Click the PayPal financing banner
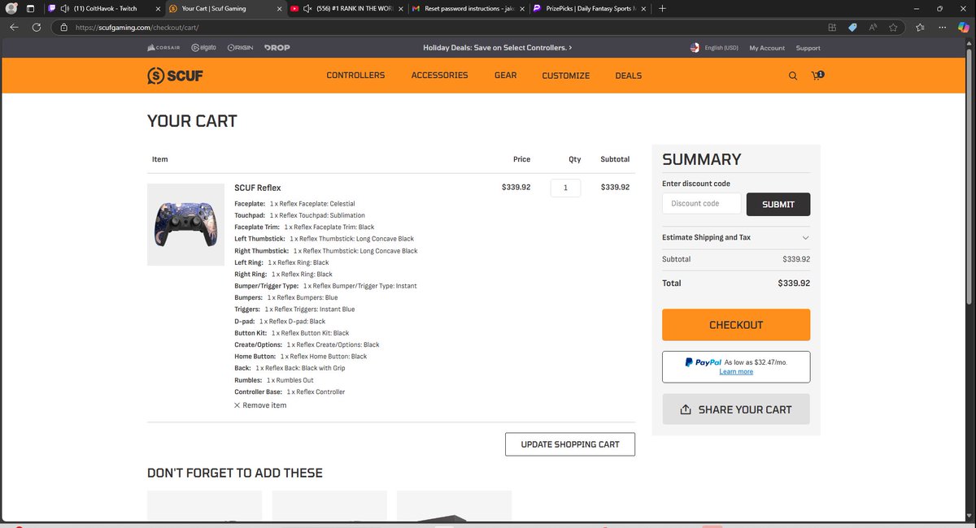The image size is (976, 528). click(736, 366)
